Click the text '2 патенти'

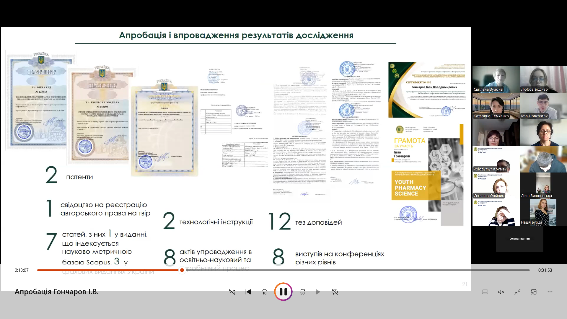point(69,175)
